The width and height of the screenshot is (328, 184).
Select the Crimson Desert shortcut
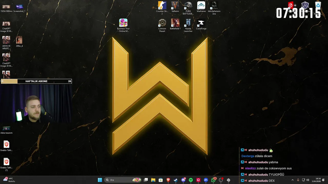(x=162, y=25)
